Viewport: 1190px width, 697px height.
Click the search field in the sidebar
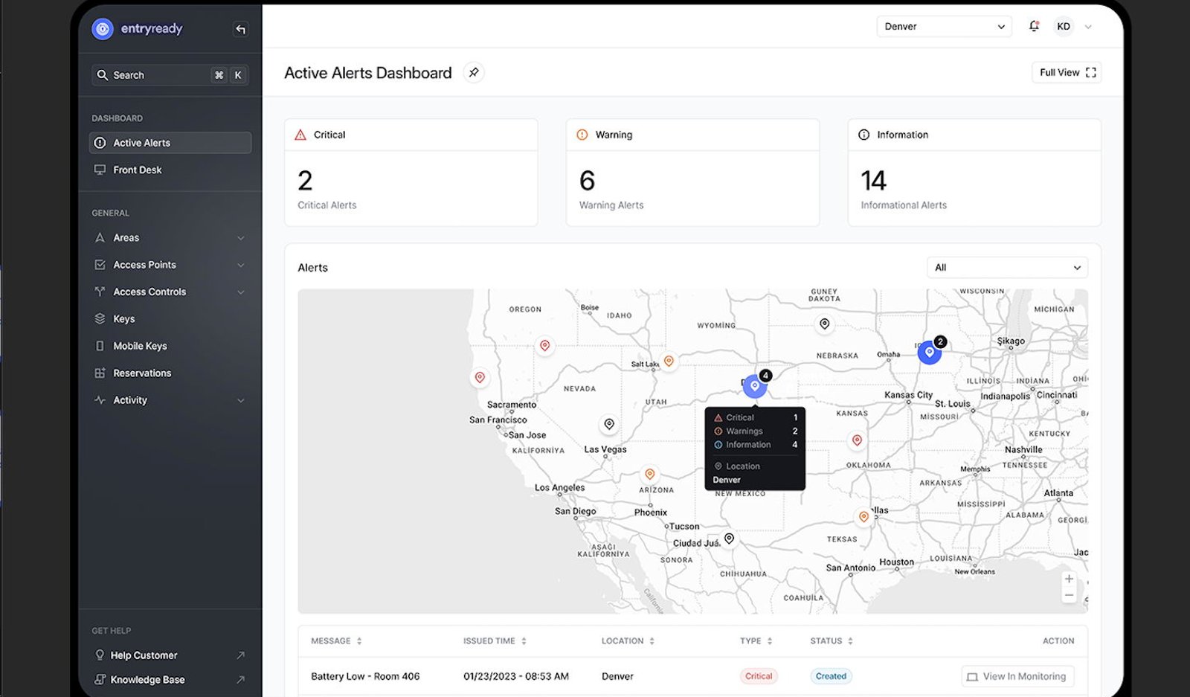click(x=170, y=75)
